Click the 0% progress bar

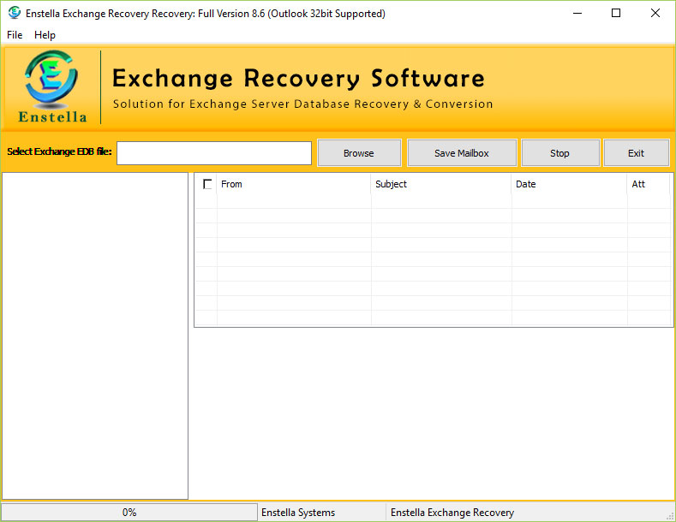click(129, 512)
